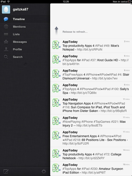Tap AppToday avatar on Sally's Spa tweet
Viewport: 132px width, 176px height.
pos(56,88)
